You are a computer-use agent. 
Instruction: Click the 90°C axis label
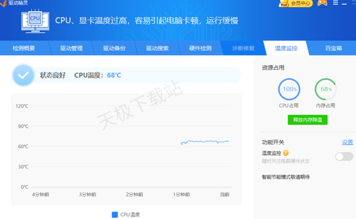pyautogui.click(x=23, y=126)
